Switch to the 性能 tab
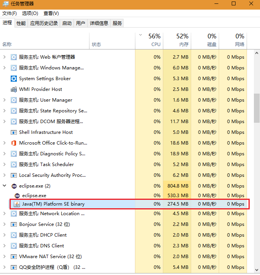This screenshot has width=260, height=275. (21, 23)
